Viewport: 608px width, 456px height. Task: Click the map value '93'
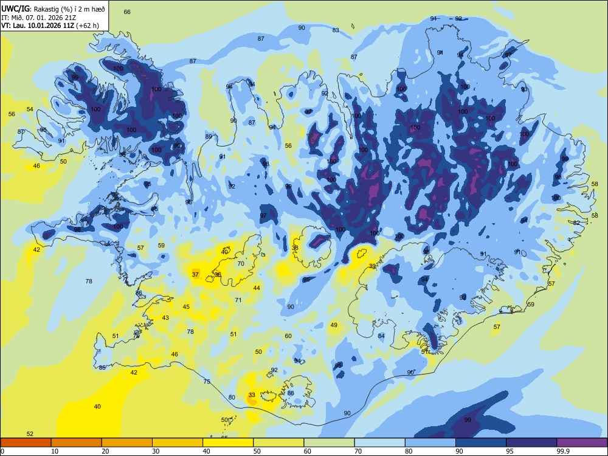(x=524, y=89)
